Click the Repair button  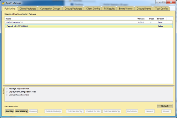click(166, 111)
